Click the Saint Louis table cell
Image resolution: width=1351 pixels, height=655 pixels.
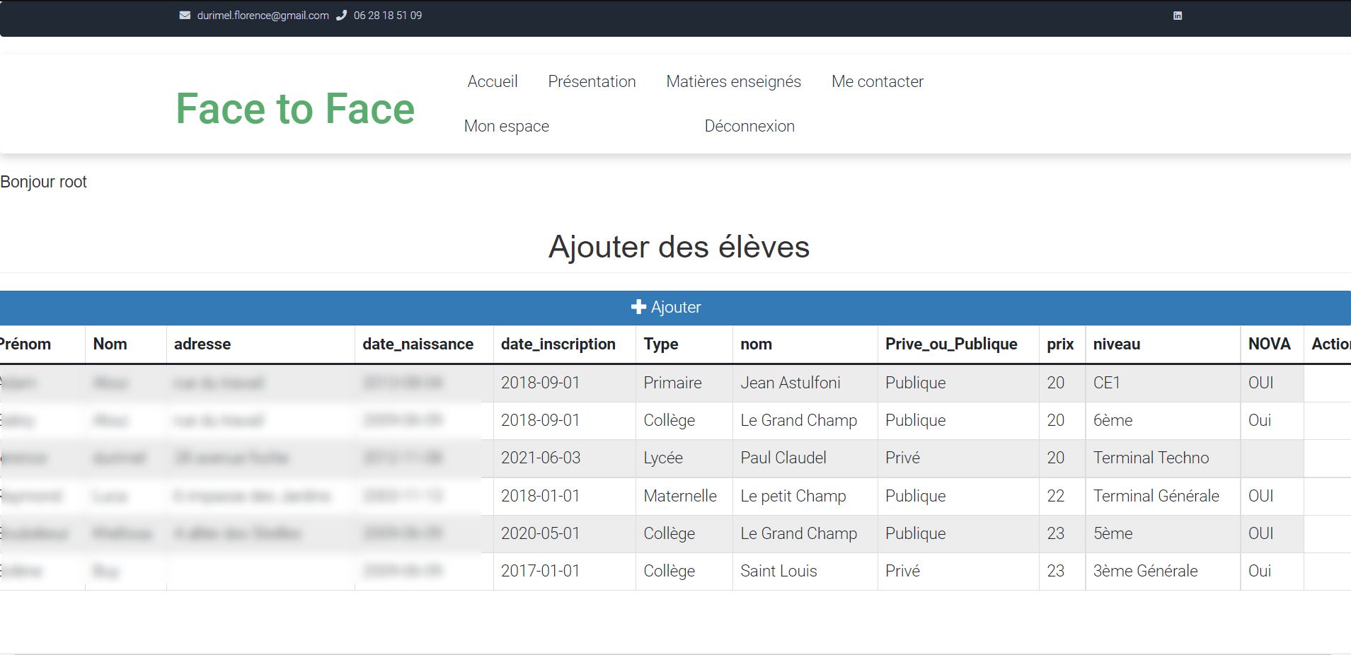coord(778,571)
